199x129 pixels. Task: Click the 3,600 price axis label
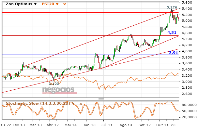(x=187, y=63)
